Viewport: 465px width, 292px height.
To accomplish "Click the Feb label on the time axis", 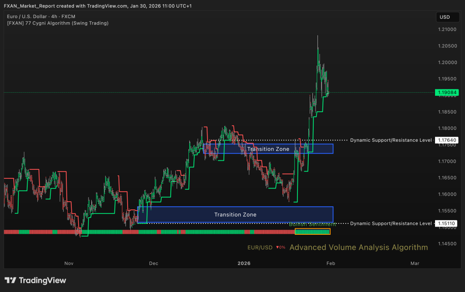I will 330,263.
